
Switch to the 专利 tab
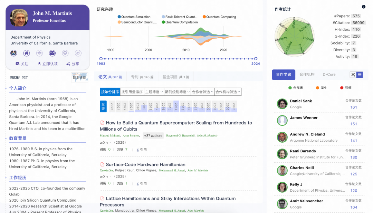[143, 76]
